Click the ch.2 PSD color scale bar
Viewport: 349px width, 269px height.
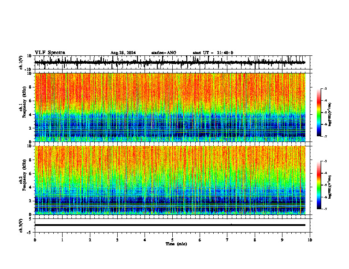(319, 185)
